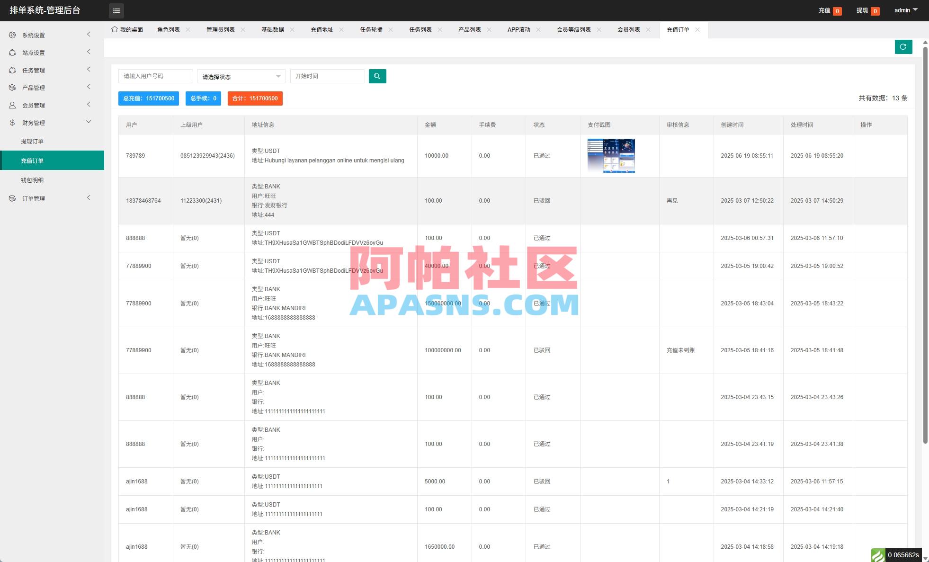The image size is (929, 562).
Task: Toggle the sidebar with the hamburger icon
Action: point(116,10)
